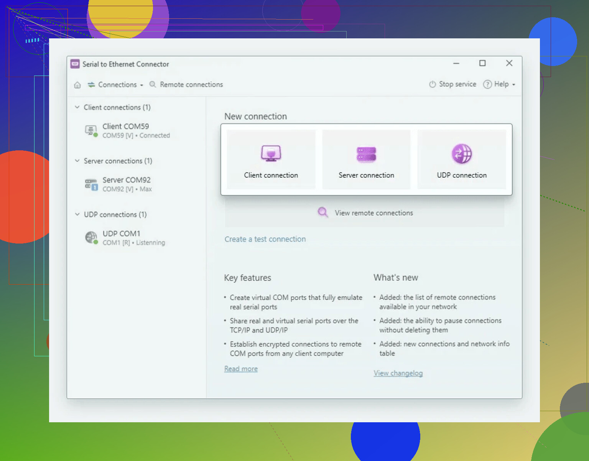Viewport: 589px width, 461px height.
Task: Click the Client COM59 device icon
Action: point(91,131)
